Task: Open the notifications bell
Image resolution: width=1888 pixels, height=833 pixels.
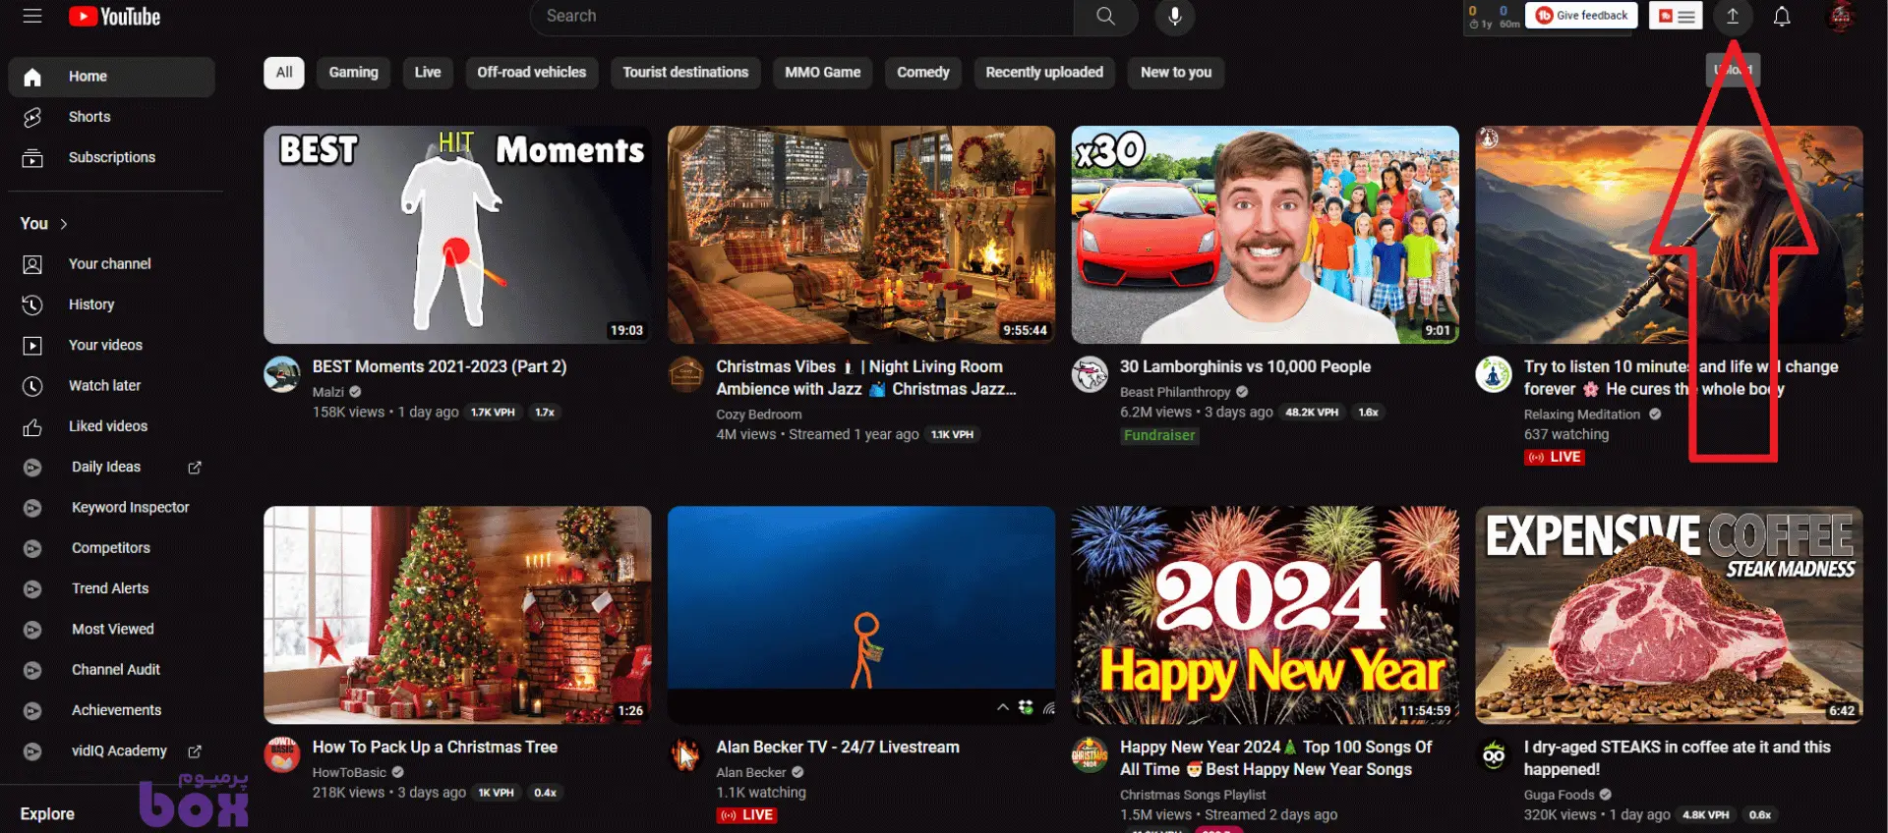Action: 1782,16
